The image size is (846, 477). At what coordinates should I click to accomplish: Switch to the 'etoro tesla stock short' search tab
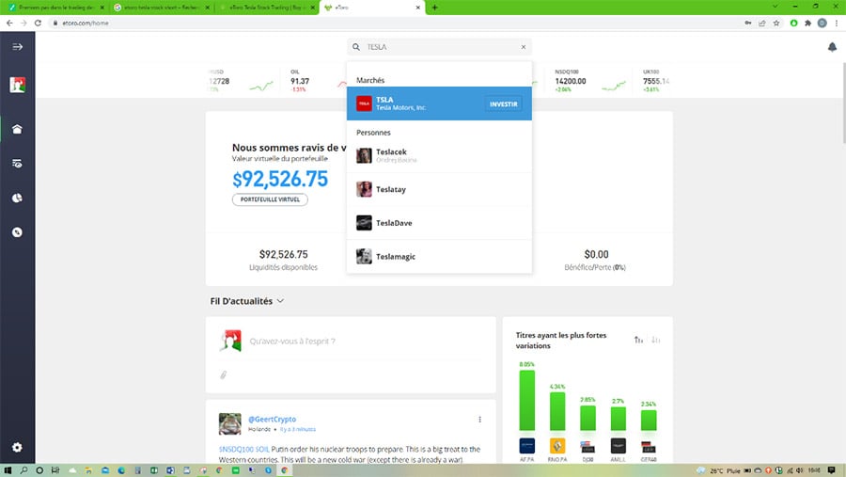[x=160, y=8]
